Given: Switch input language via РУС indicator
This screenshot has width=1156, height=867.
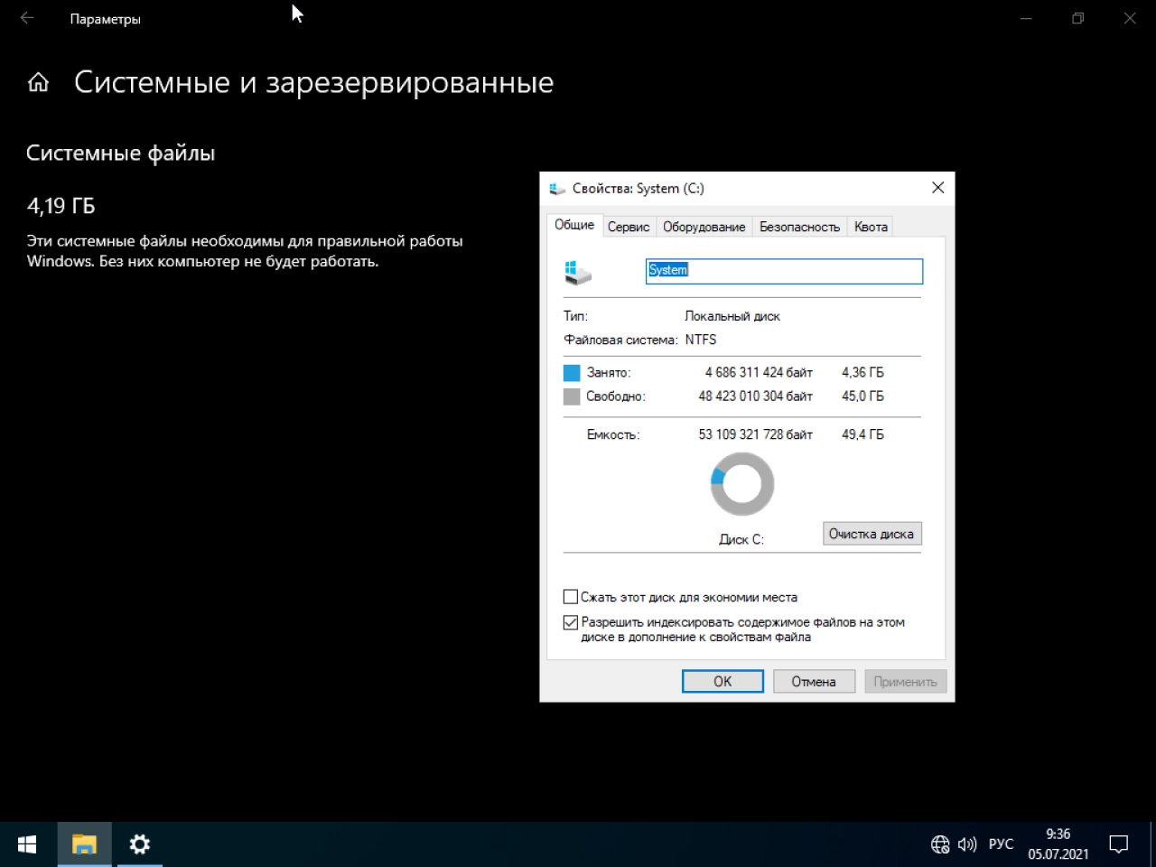Looking at the screenshot, I should pos(1001,844).
